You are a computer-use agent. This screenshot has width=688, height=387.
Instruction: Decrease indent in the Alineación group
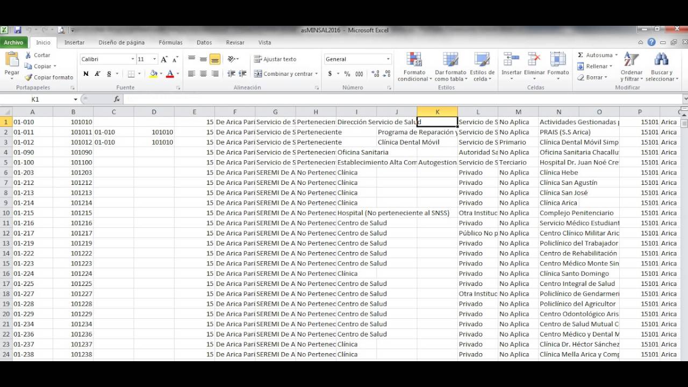point(231,74)
